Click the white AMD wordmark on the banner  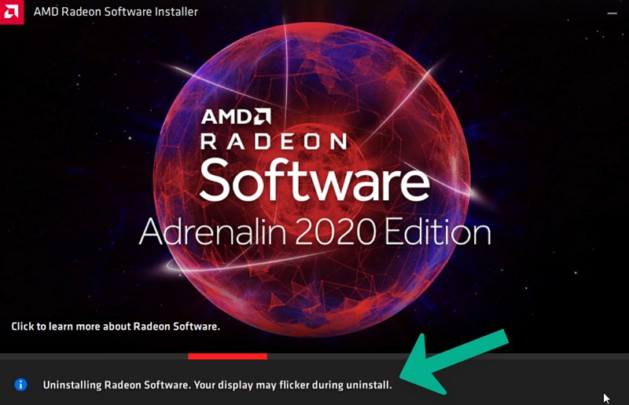tap(227, 117)
